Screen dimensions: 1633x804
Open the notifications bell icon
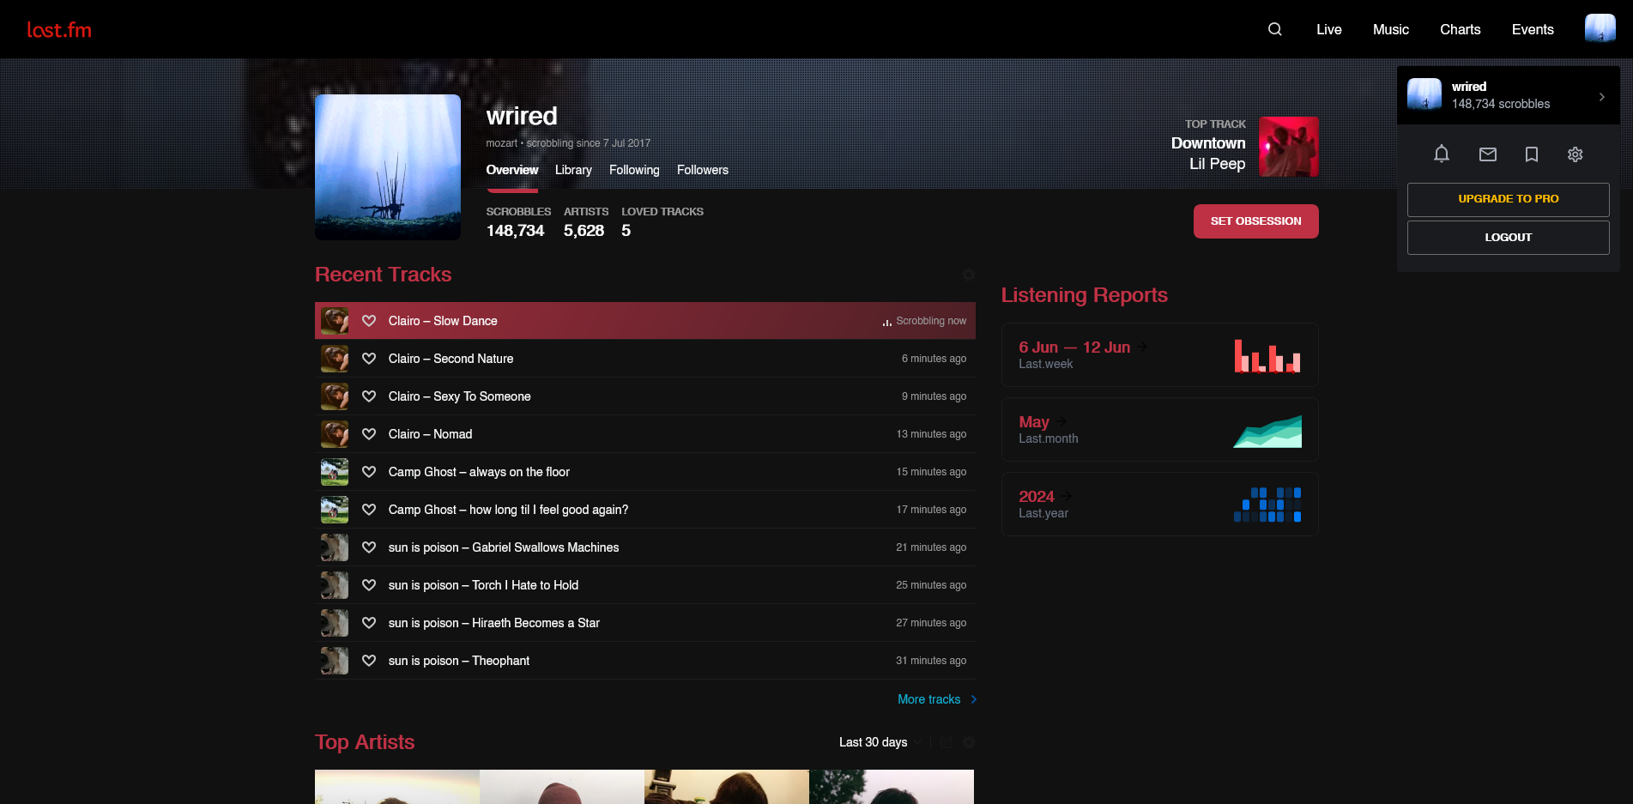tap(1442, 154)
